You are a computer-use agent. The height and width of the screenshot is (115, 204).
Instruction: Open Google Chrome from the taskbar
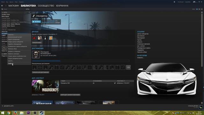pyautogui.click(x=9, y=113)
